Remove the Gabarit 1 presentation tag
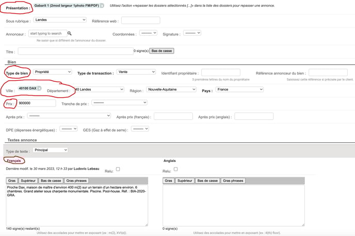Viewport: 355px width, 236px height. pos(102,5)
